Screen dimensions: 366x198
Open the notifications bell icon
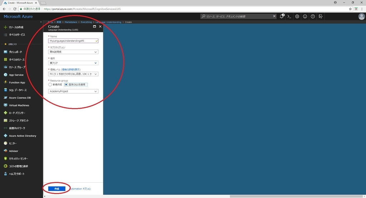tap(282, 16)
